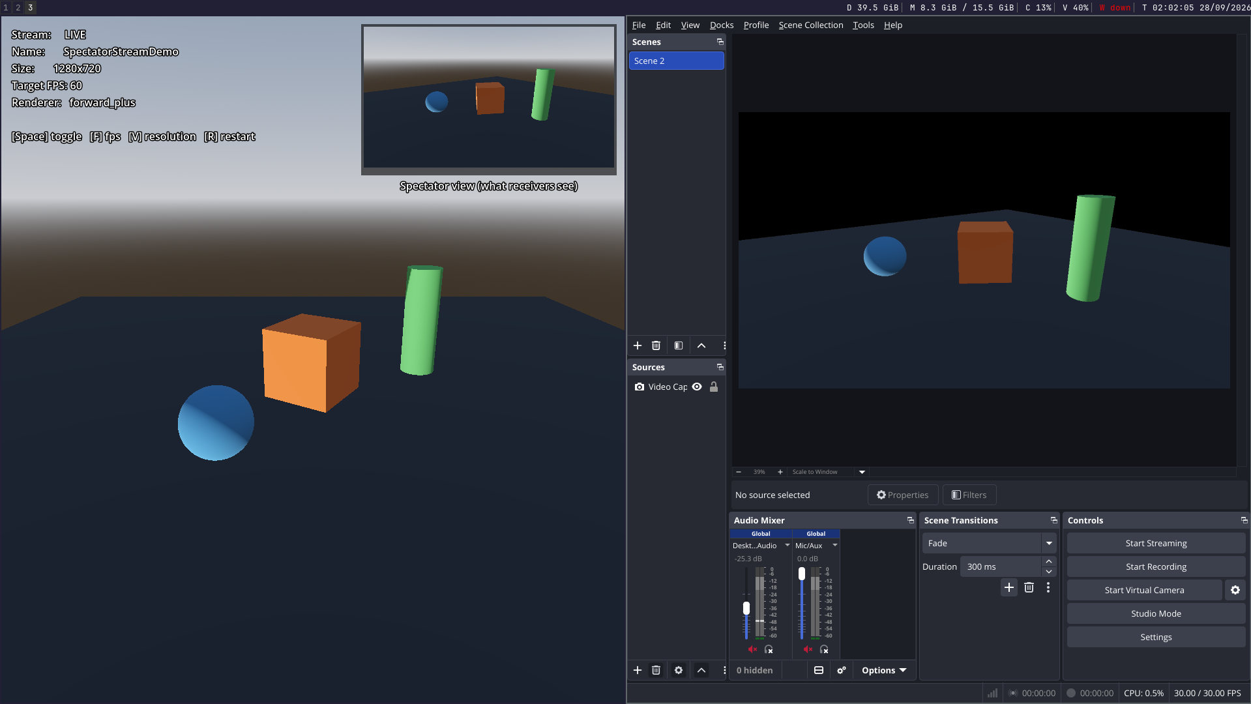Screen dimensions: 1251x704
Task: Remove scene with the Scenes trash icon
Action: pyautogui.click(x=656, y=345)
